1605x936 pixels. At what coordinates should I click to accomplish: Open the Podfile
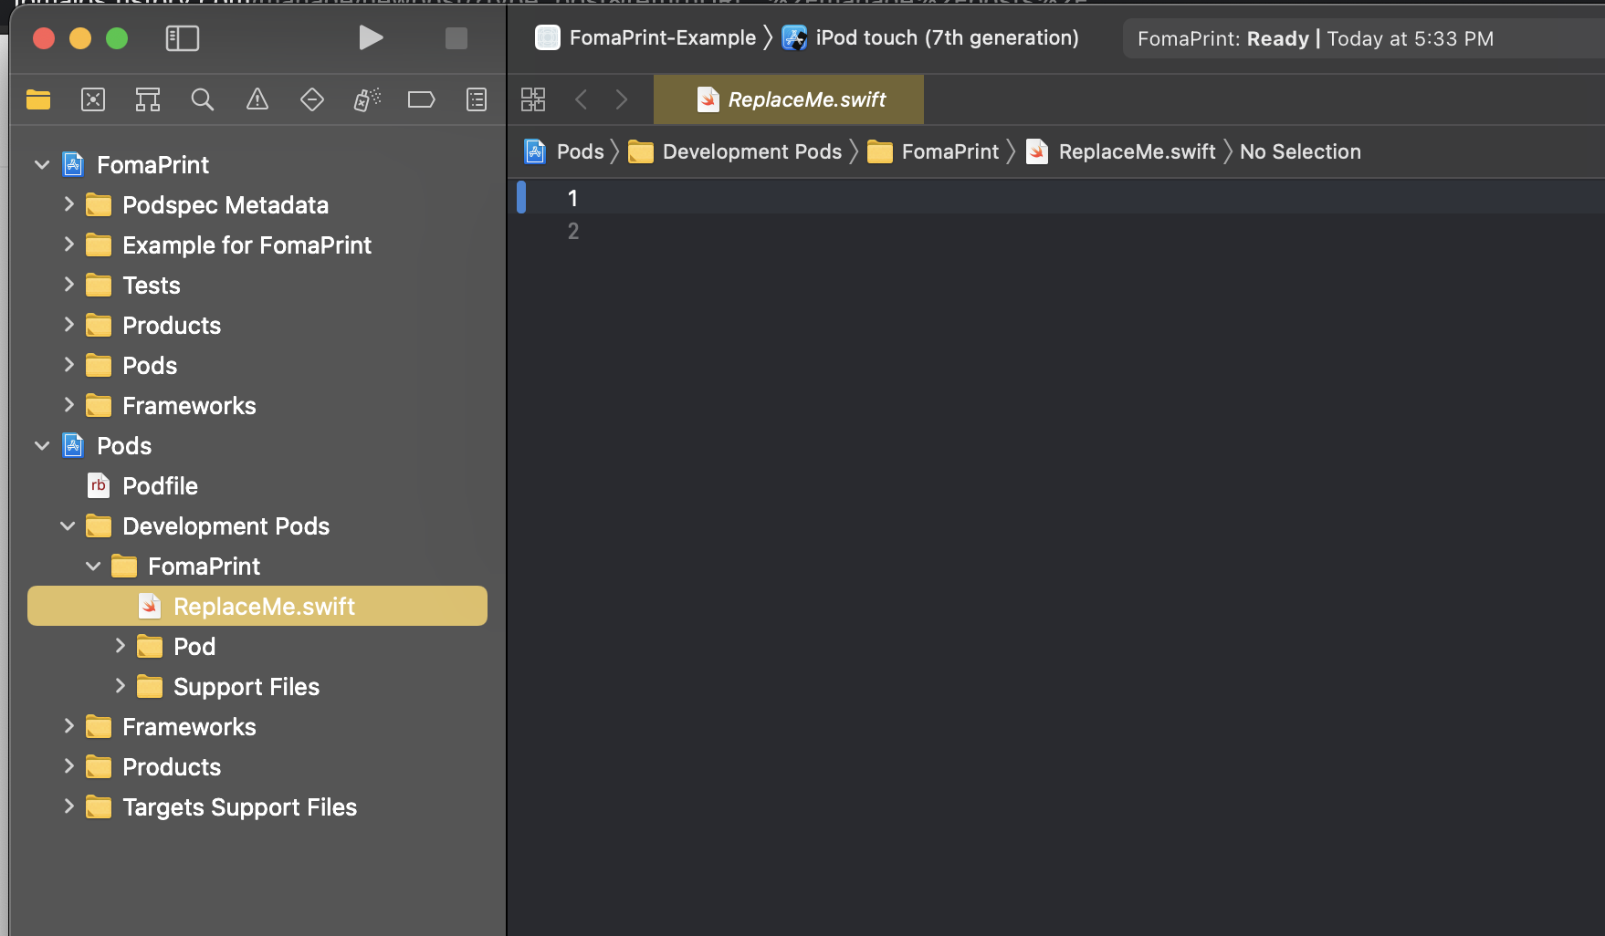257,486
